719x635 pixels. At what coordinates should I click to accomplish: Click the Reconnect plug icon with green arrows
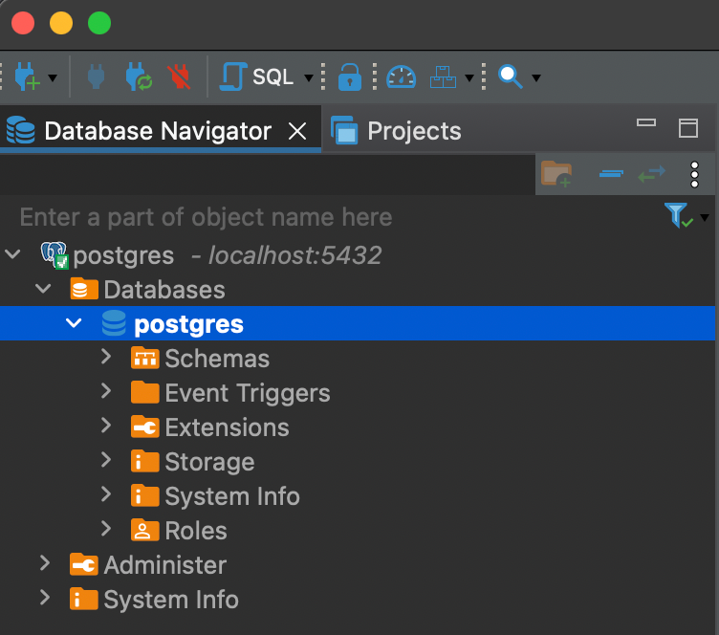[x=139, y=77]
